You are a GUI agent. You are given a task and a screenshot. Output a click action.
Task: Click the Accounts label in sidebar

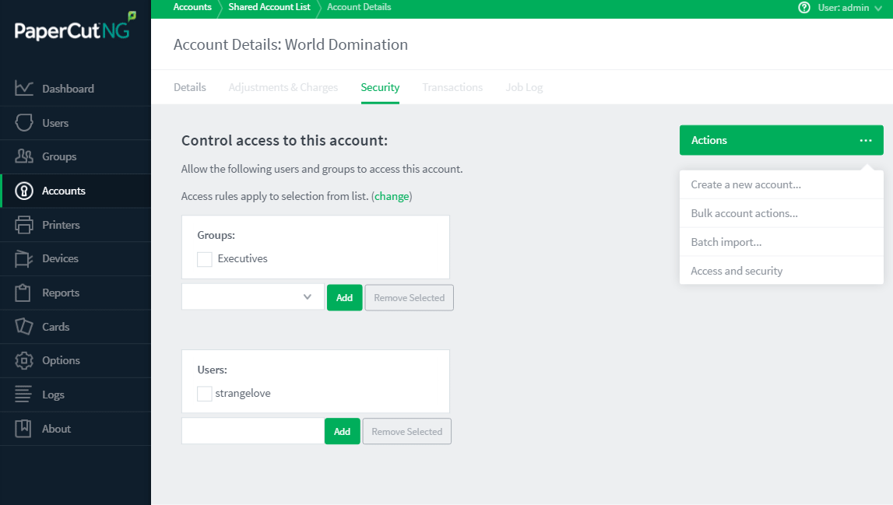tap(64, 191)
